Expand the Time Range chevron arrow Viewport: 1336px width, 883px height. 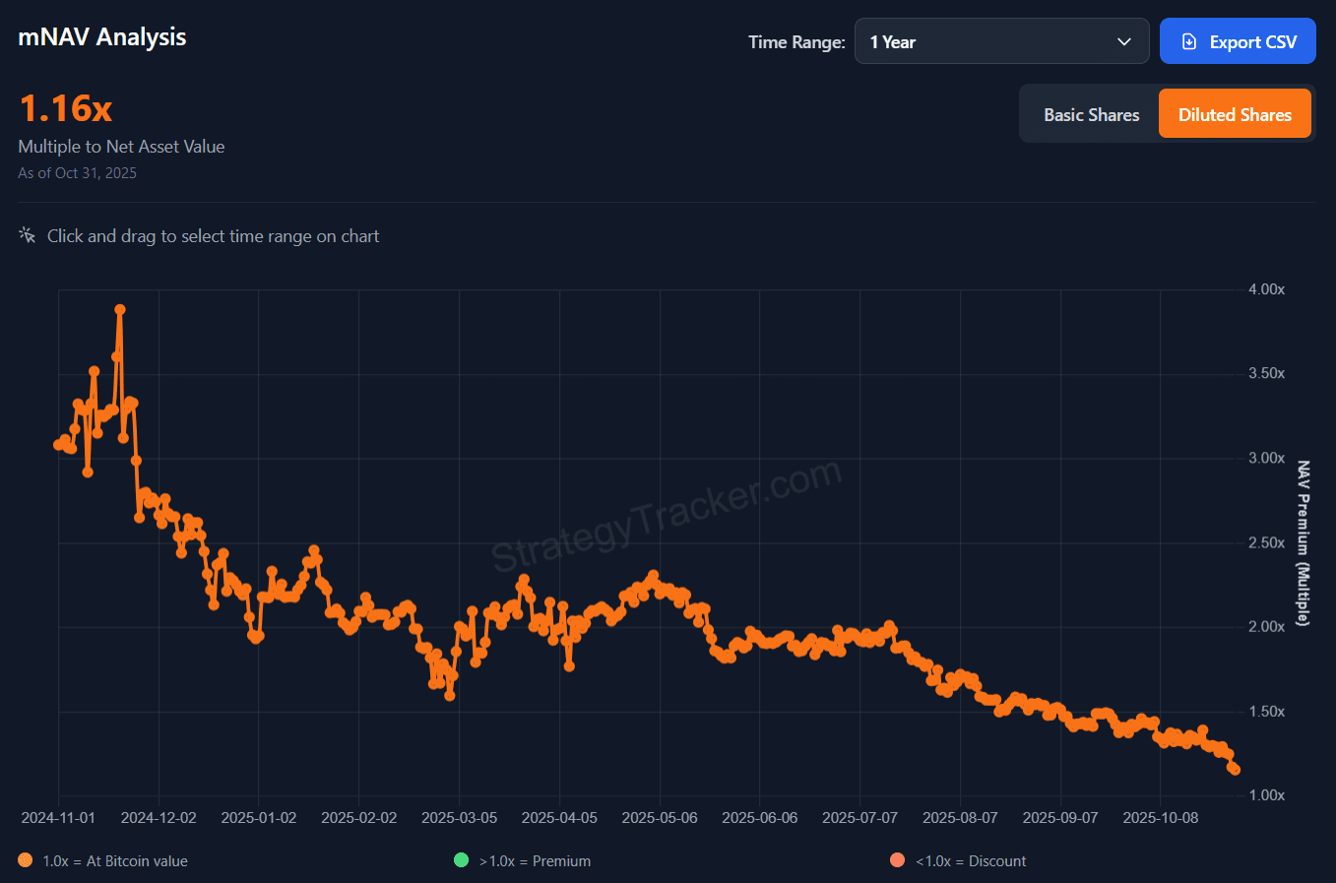click(x=1124, y=42)
